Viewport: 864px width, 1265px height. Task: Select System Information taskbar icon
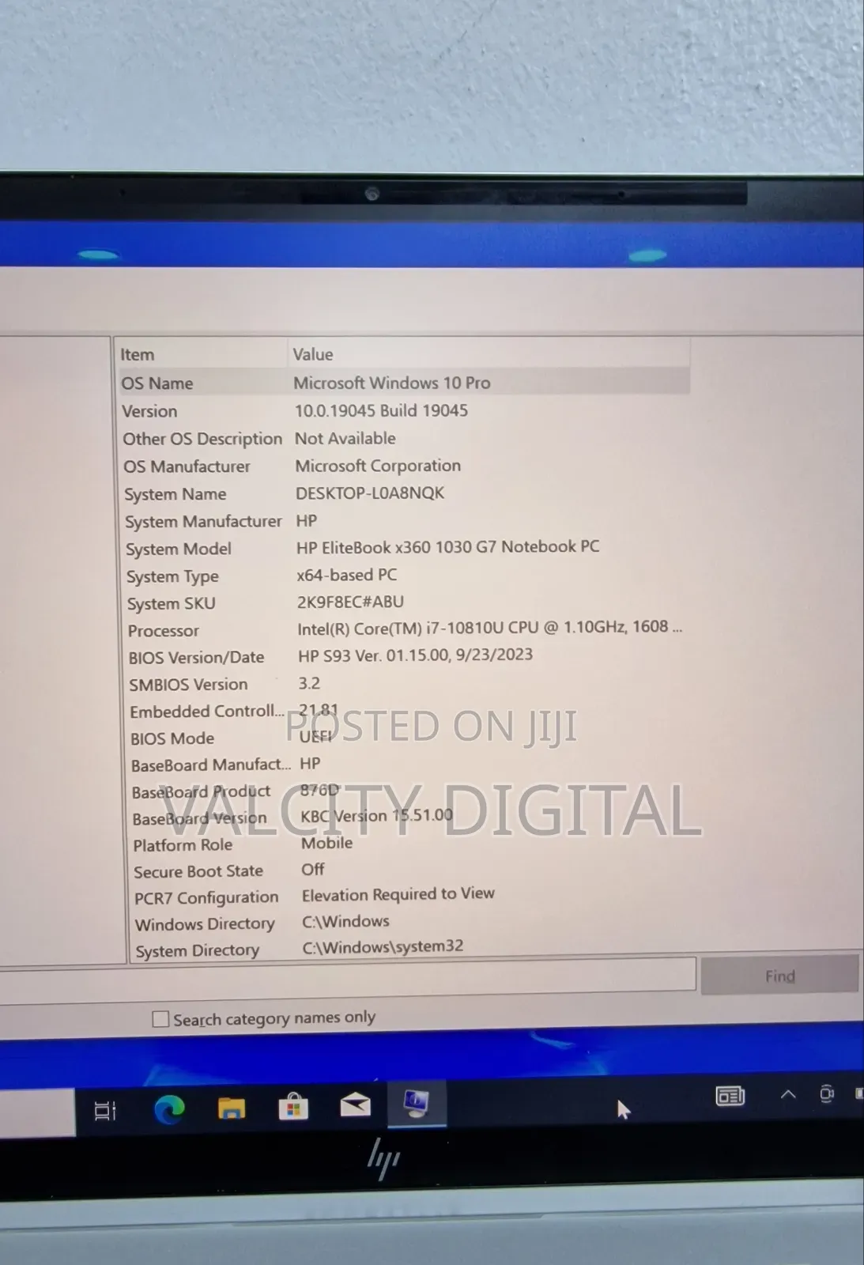point(416,1103)
